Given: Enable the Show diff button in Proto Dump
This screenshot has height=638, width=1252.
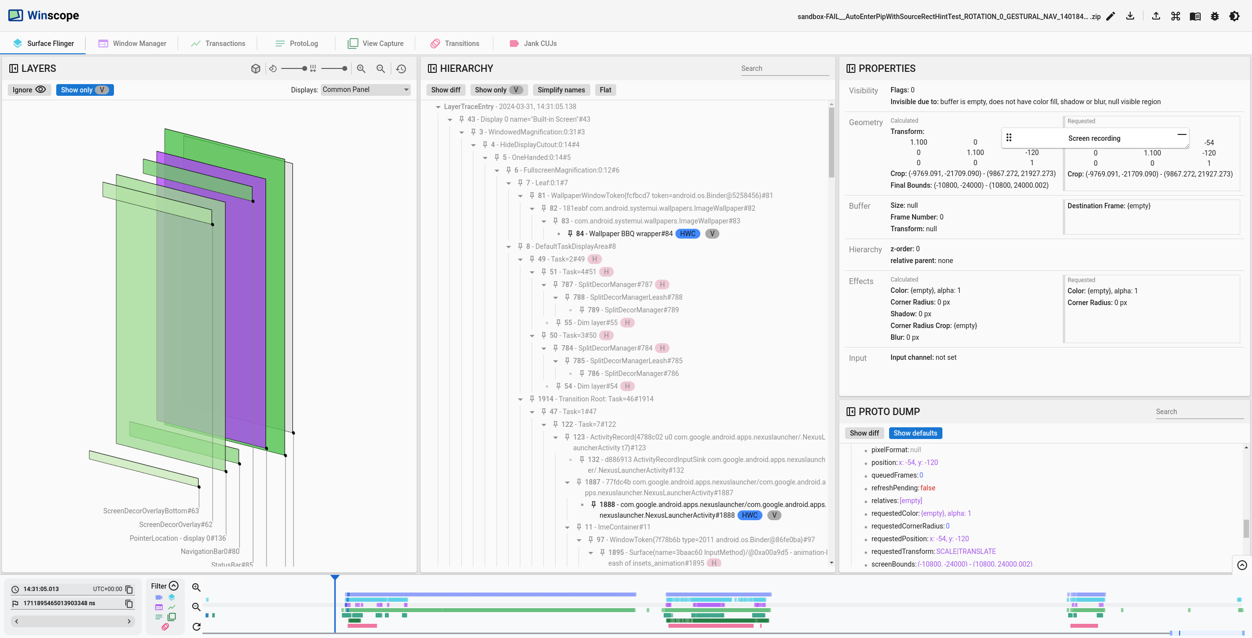Looking at the screenshot, I should pyautogui.click(x=865, y=432).
